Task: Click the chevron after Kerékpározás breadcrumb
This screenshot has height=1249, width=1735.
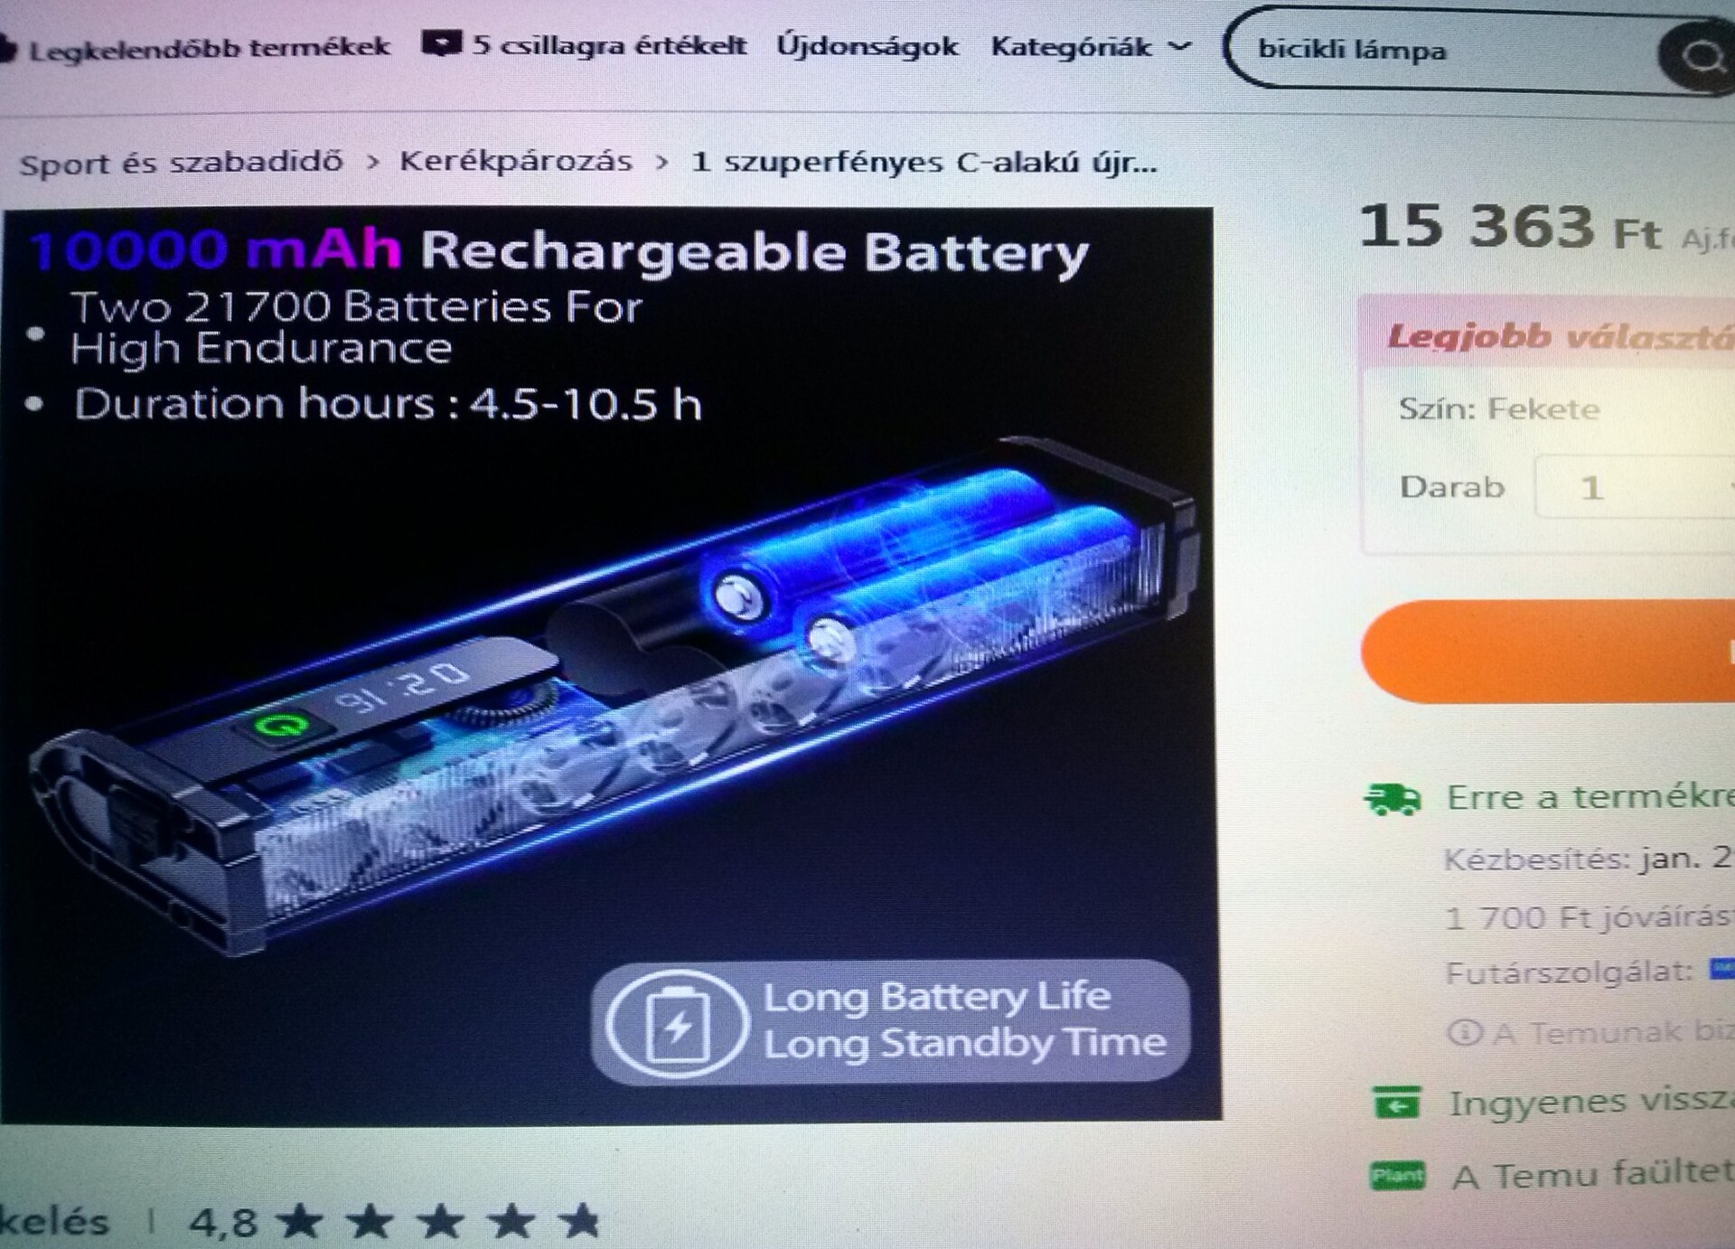Action: coord(662,163)
